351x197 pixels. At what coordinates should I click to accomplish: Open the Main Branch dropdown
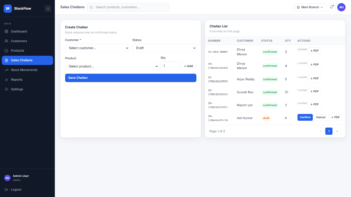click(310, 7)
